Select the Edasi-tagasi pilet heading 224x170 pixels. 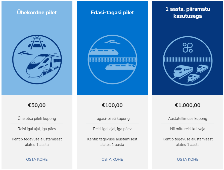(x=112, y=12)
